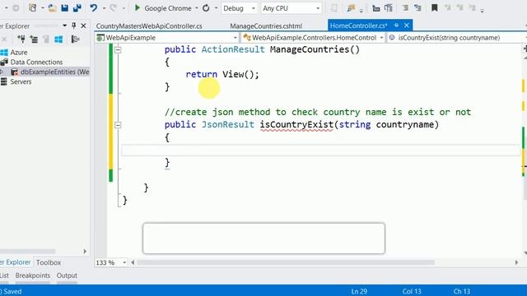
Task: Click the 'Col 13' status bar entry
Action: coord(412,291)
